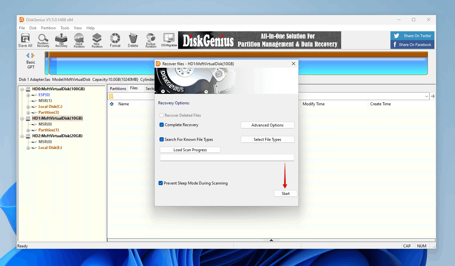Select Local Disk(E:) in the tree
Screen dimensions: 455x266
click(50, 148)
